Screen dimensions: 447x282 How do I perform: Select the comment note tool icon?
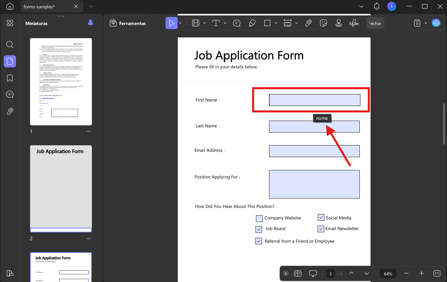pyautogui.click(x=237, y=23)
